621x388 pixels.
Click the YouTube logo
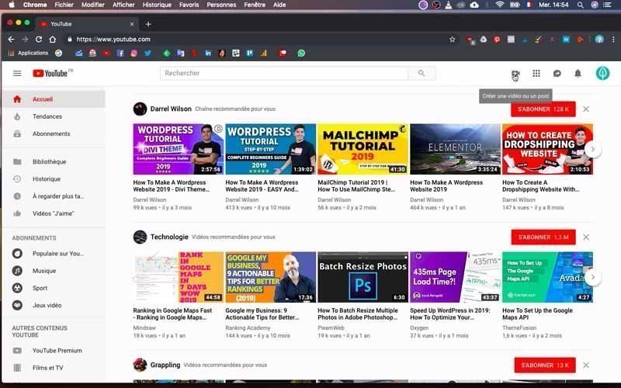tap(52, 73)
